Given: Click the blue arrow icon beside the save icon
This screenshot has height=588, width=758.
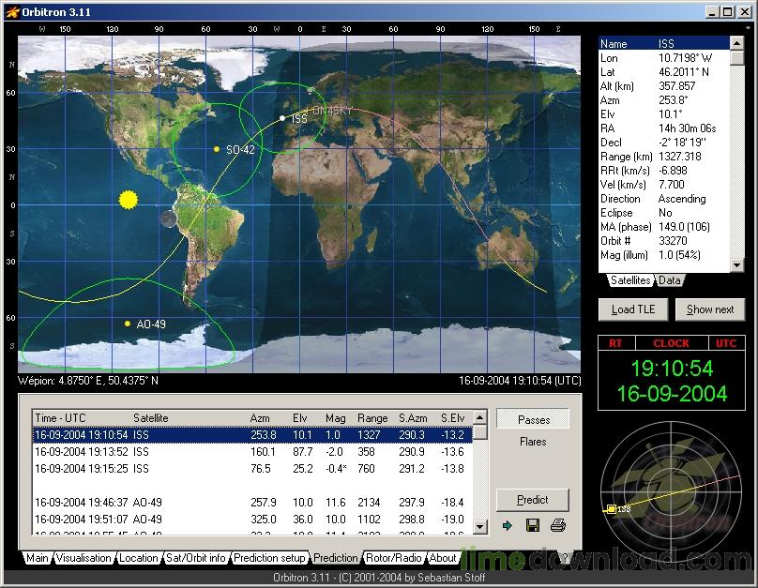Looking at the screenshot, I should pyautogui.click(x=508, y=526).
